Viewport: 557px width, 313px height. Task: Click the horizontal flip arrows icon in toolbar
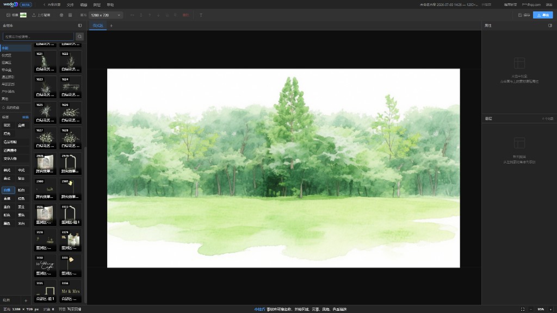132,15
